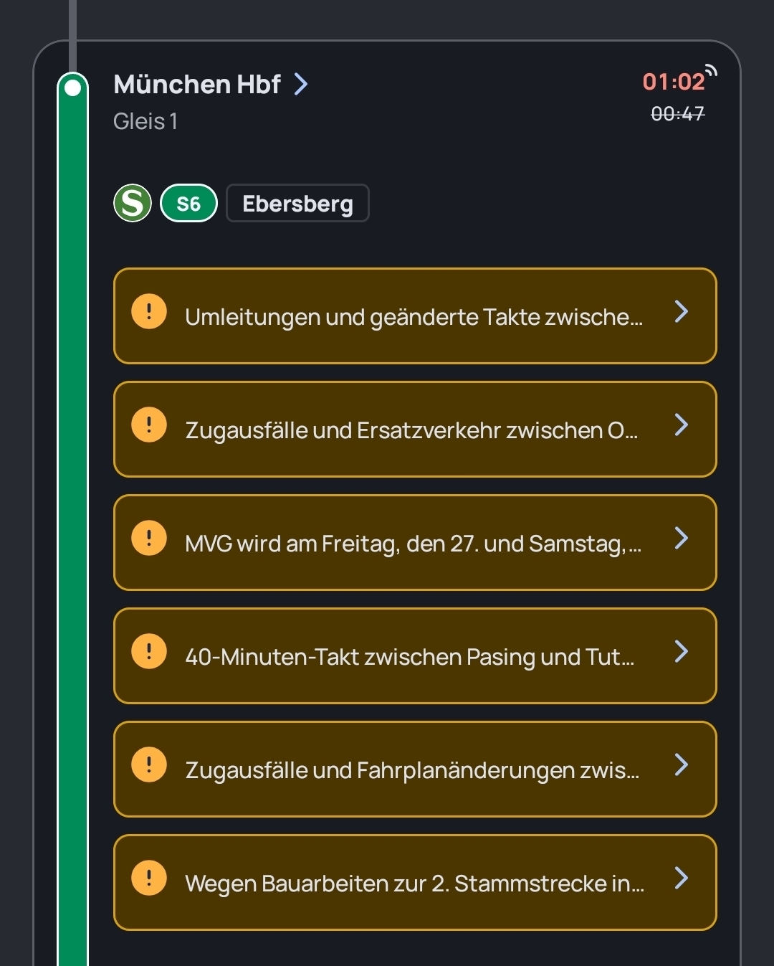The image size is (774, 966).
Task: Open Zugausfälle und Ersatzverkehr alert text
Action: pyautogui.click(x=411, y=430)
